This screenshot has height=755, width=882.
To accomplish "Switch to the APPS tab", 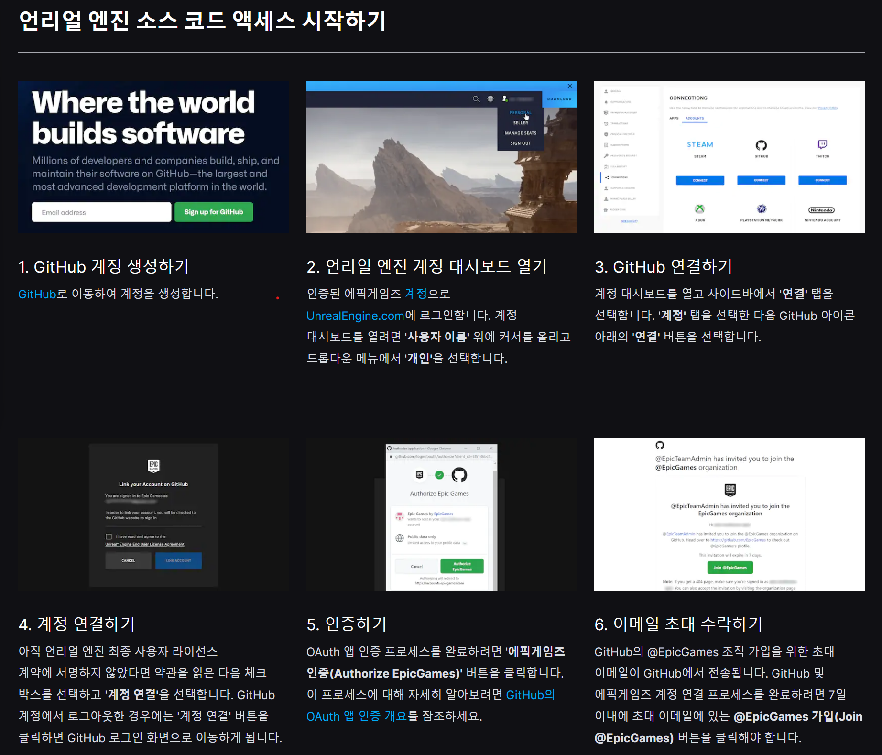I will (674, 118).
